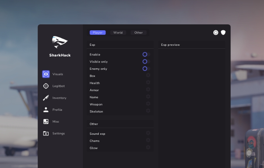Toggle the Esp Enable switch

pos(146,54)
